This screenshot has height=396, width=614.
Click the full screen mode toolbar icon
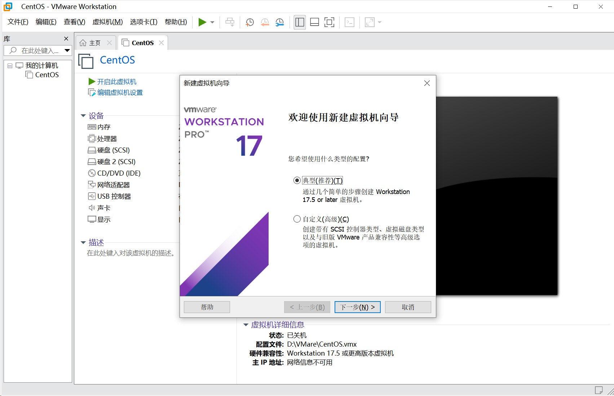pyautogui.click(x=329, y=22)
